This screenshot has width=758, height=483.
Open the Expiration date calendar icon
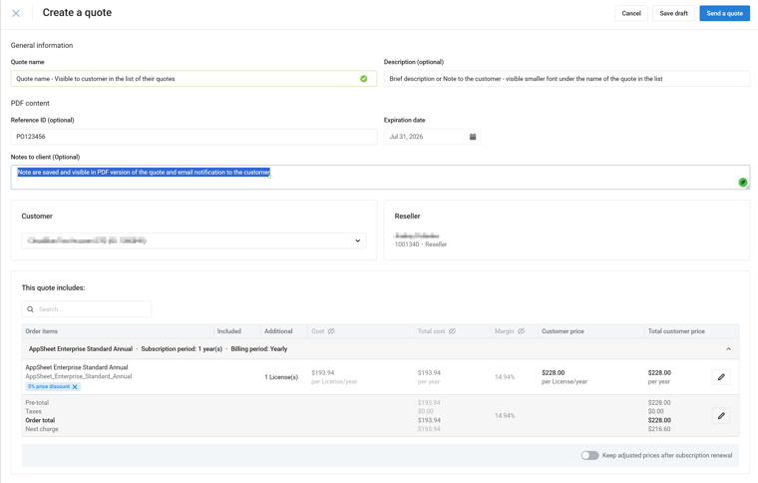pos(473,137)
